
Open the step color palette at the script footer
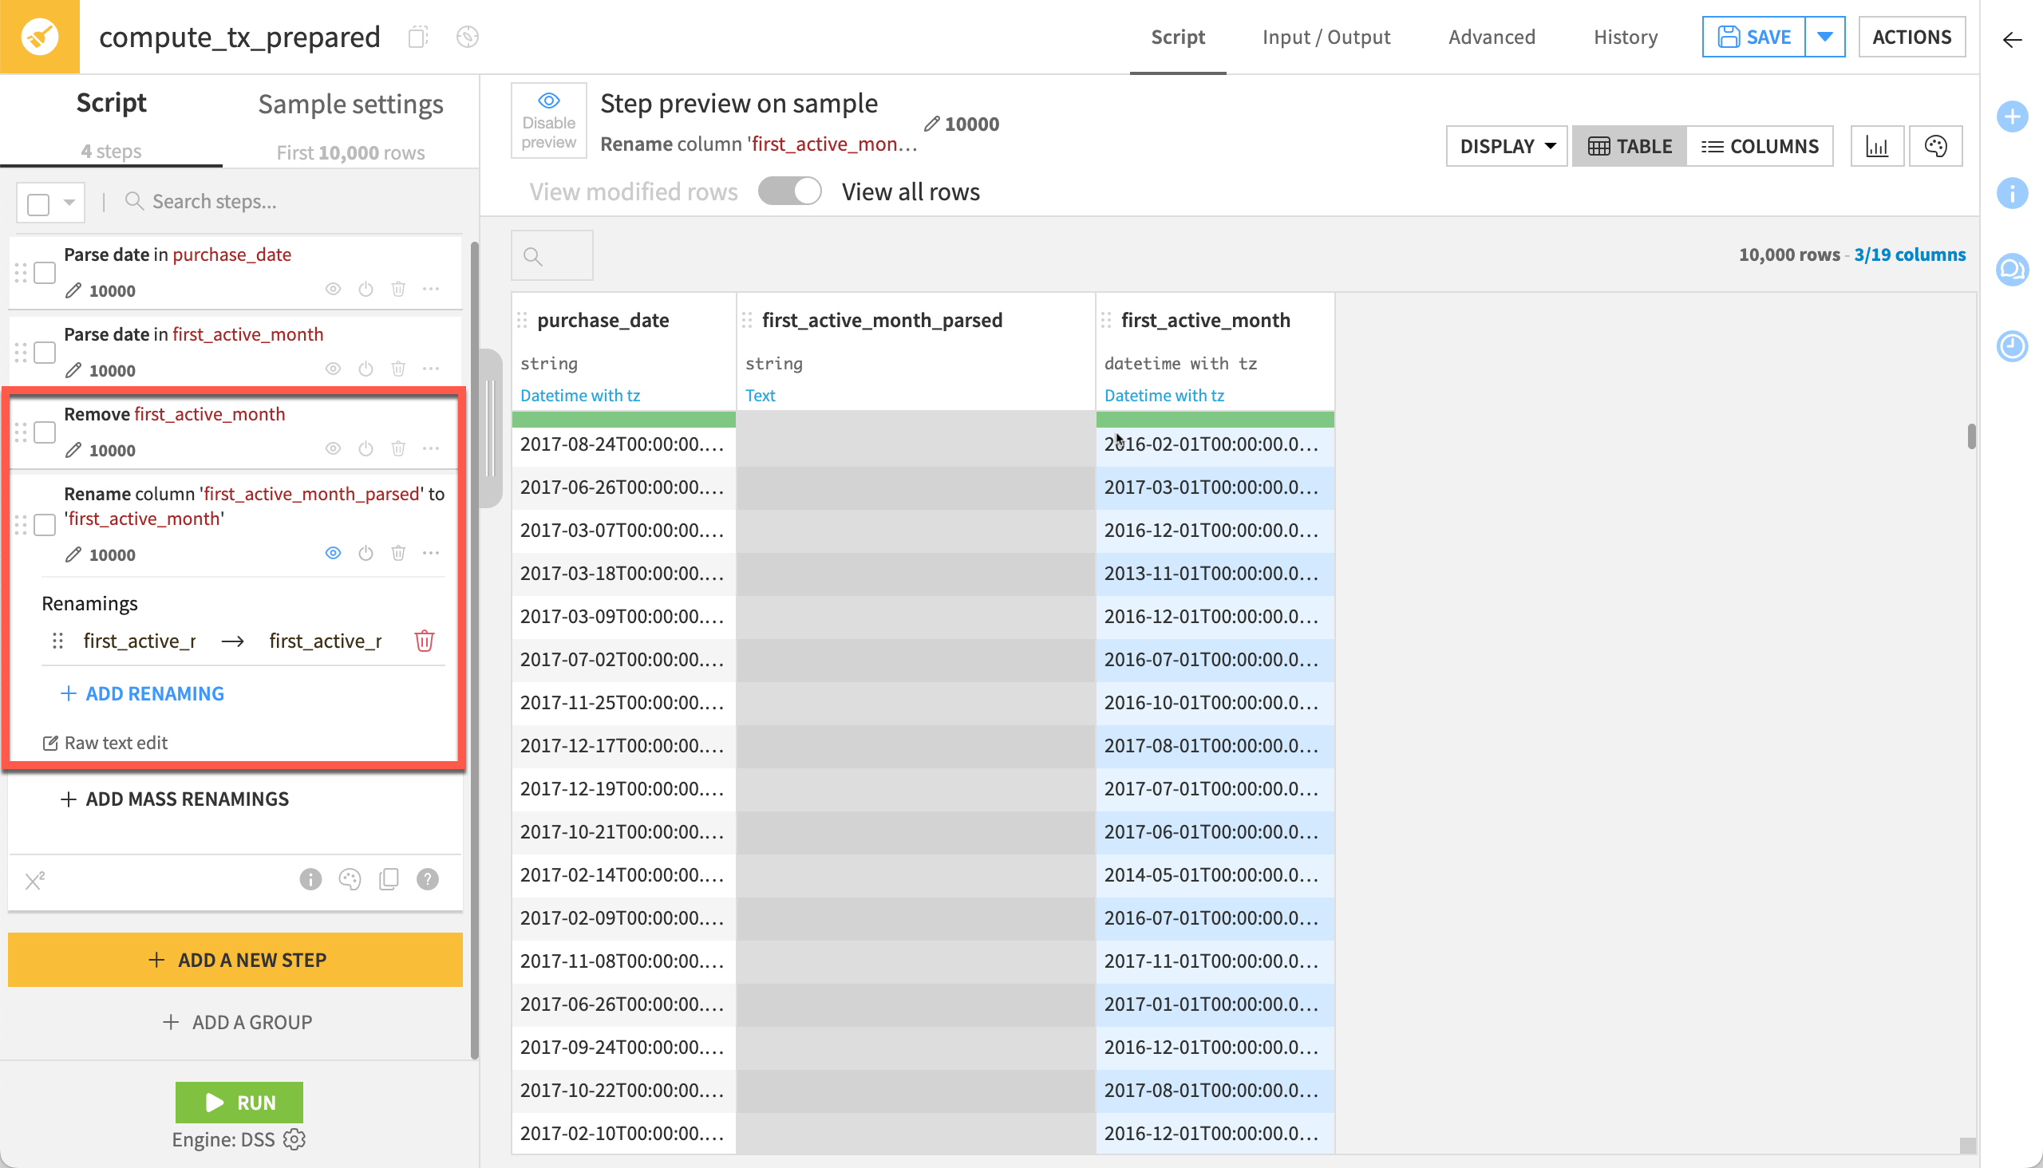click(350, 879)
